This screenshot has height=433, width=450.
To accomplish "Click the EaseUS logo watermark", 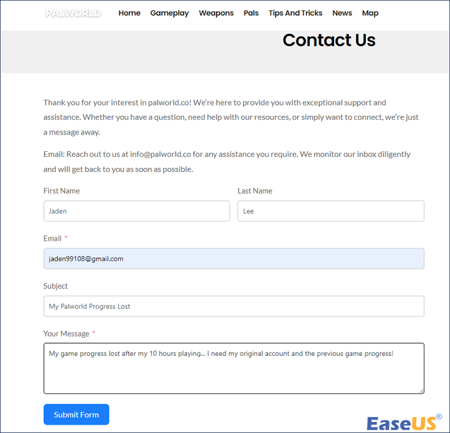I will [x=403, y=422].
